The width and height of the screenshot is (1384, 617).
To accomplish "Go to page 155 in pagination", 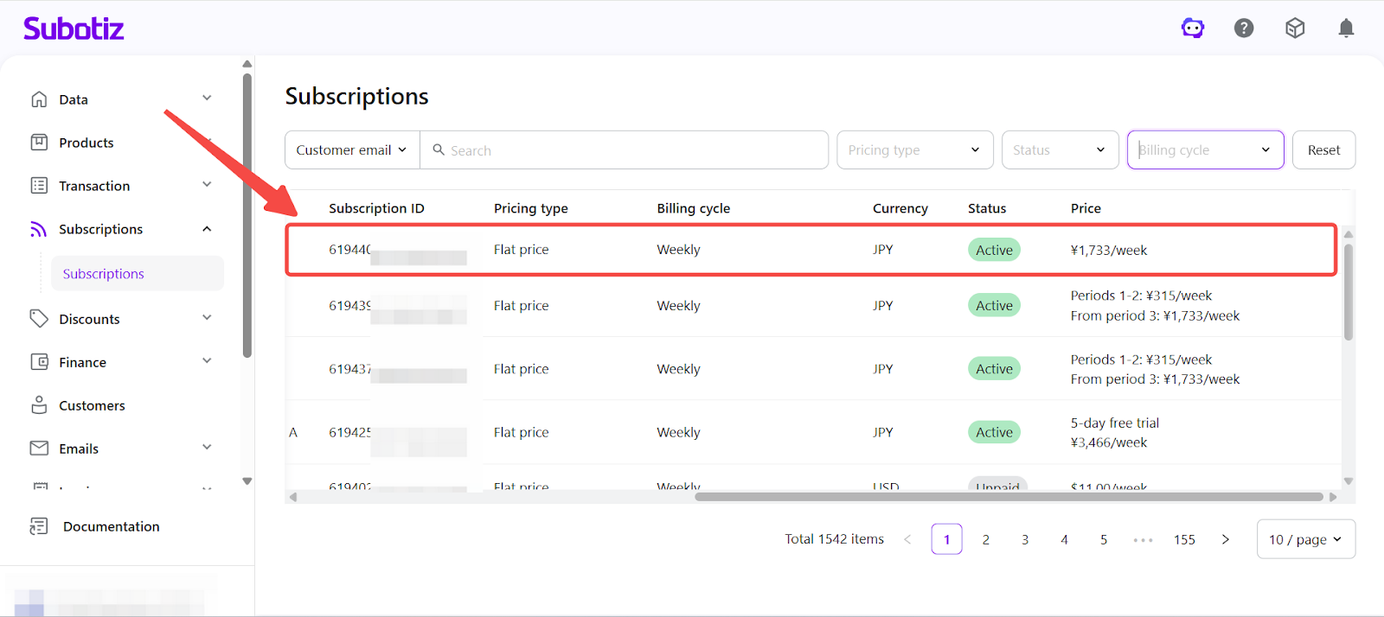I will coord(1184,539).
